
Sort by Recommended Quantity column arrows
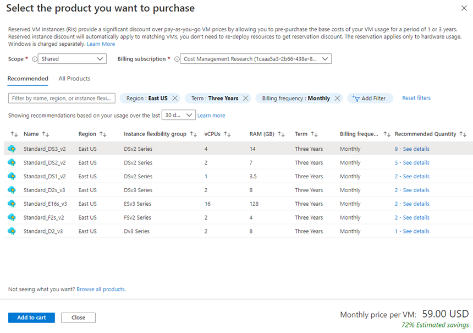463,134
